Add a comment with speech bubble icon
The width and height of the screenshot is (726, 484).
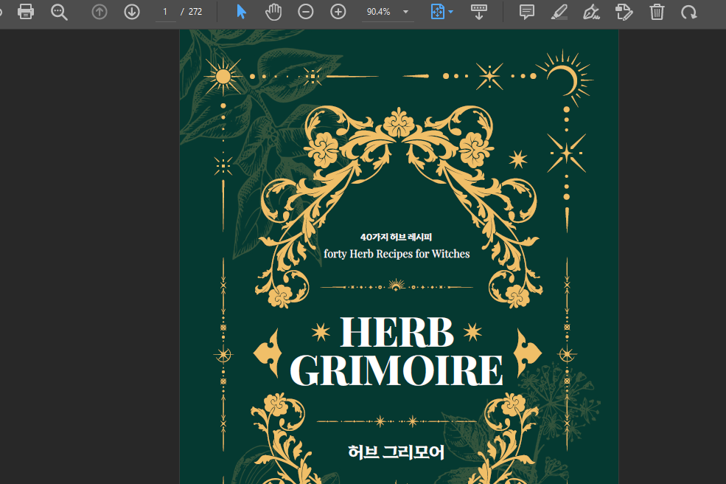click(x=527, y=12)
